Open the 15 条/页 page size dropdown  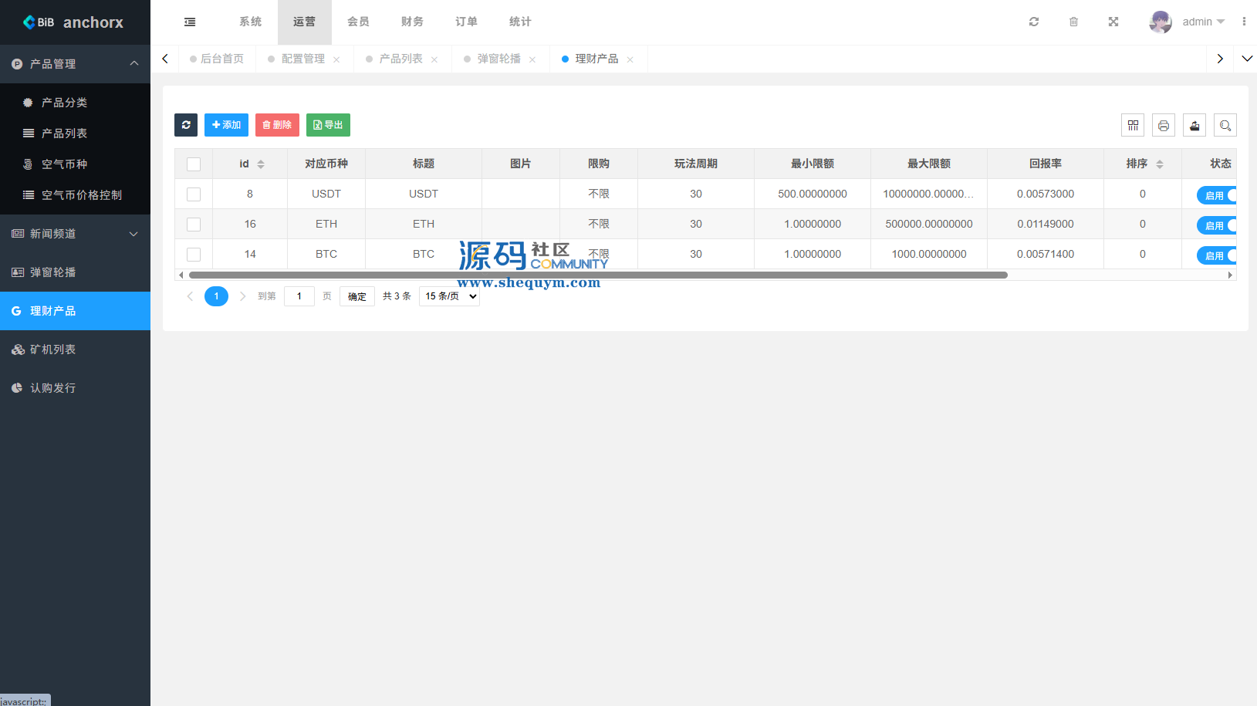tap(449, 296)
